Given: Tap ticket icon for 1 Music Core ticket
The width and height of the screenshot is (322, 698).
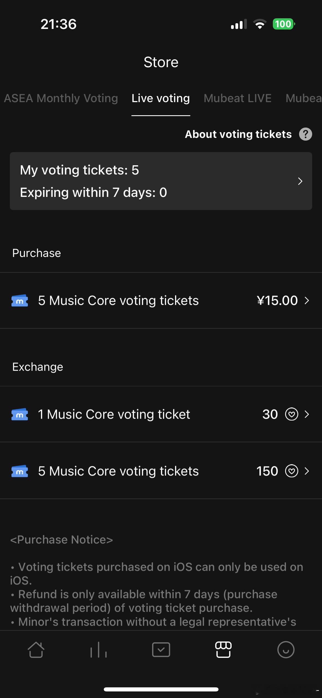Looking at the screenshot, I should coord(20,414).
